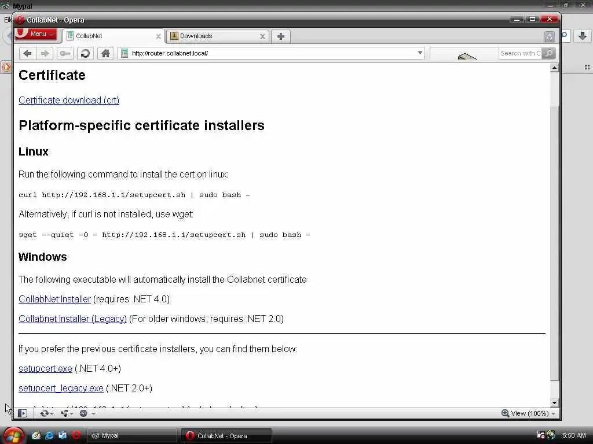Click CollabNet - Opera taskbar button
This screenshot has height=444, width=593.
[226, 436]
